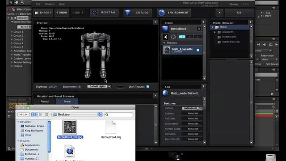
Task: Open the Desktop location dropdown in Open dialog
Action: tap(77, 114)
